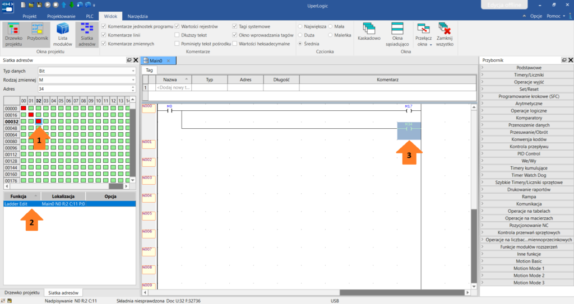This screenshot has height=304, width=574.
Task: Expand Arytmetyczne toolbox category
Action: pyautogui.click(x=526, y=104)
